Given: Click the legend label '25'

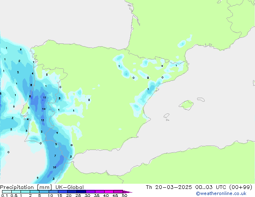Looking at the screenshot, I should [x=78, y=195].
